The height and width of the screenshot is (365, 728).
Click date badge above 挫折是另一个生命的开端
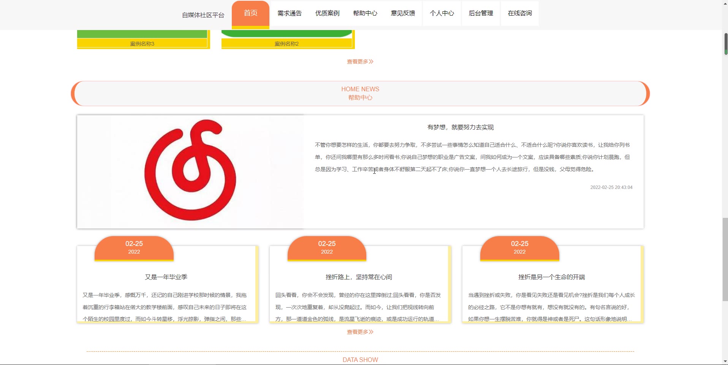pos(520,248)
